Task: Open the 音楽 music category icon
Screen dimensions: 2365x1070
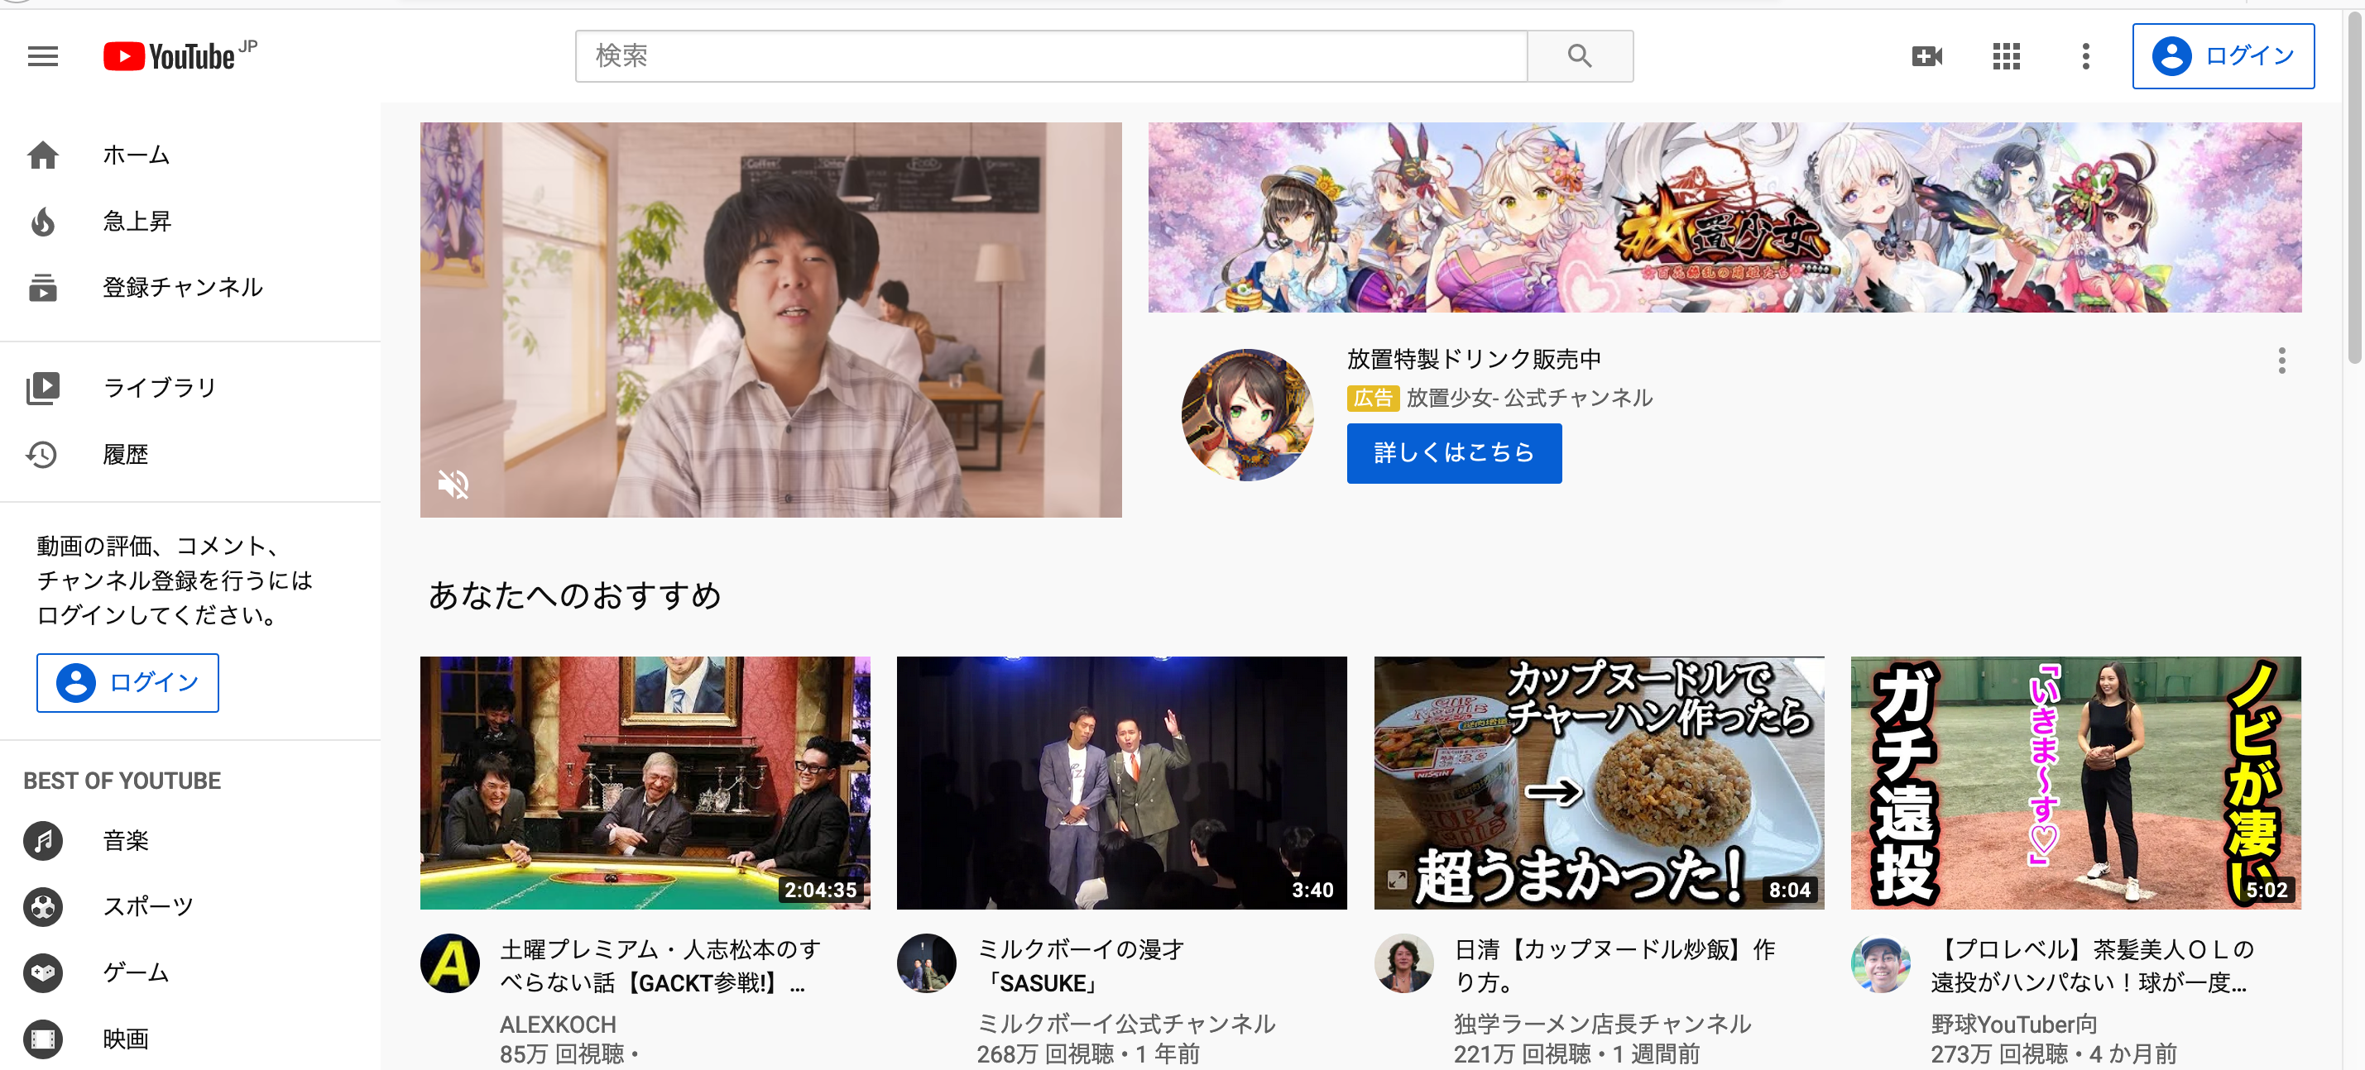Action: point(42,841)
